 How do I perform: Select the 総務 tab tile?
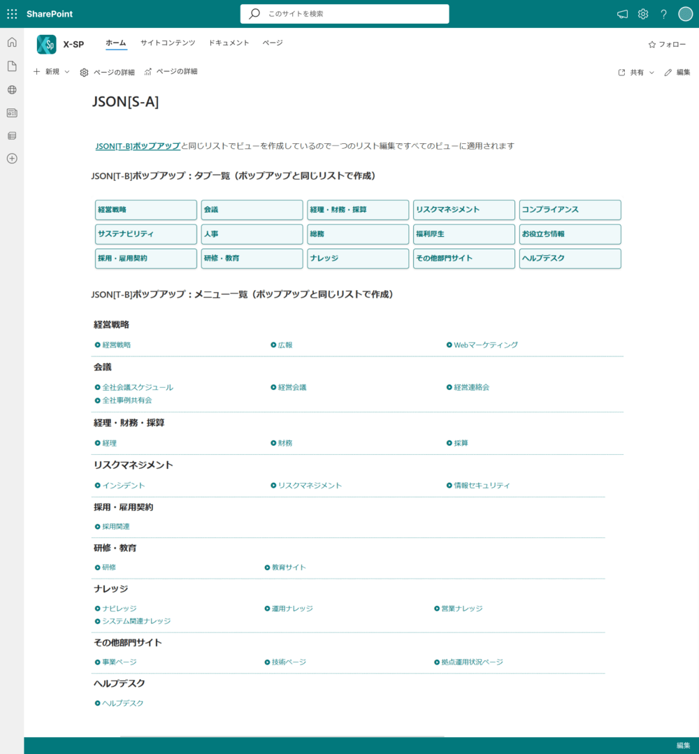[x=358, y=234]
